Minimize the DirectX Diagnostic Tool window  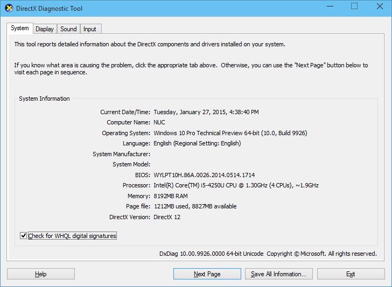(330, 7)
